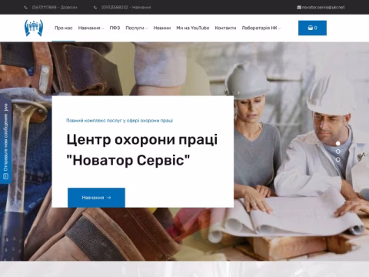The width and height of the screenshot is (369, 277).
Task: Expand the Лабораторія НК dropdown chevron
Action: point(279,28)
